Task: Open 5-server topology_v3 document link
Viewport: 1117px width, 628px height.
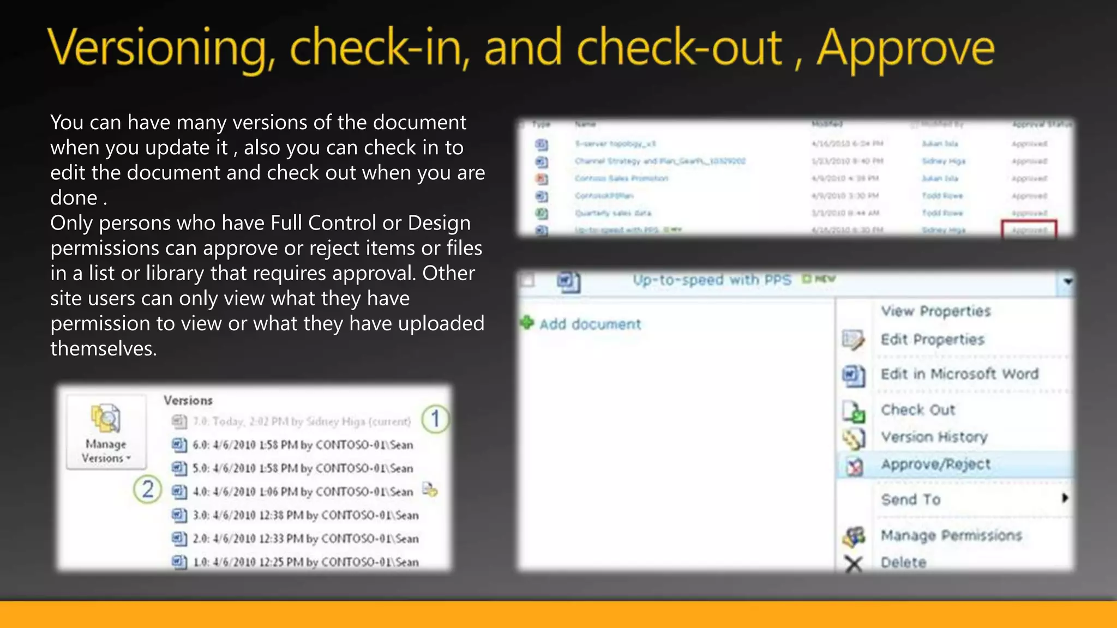Action: tap(615, 144)
